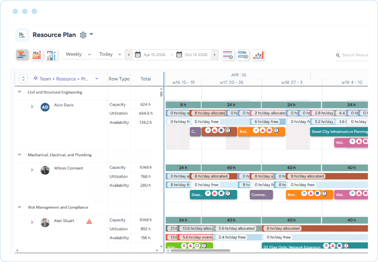Image resolution: width=378 pixels, height=262 pixels.
Task: Click the star icon on Alvin Davis's brown bar
Action: pos(208,130)
